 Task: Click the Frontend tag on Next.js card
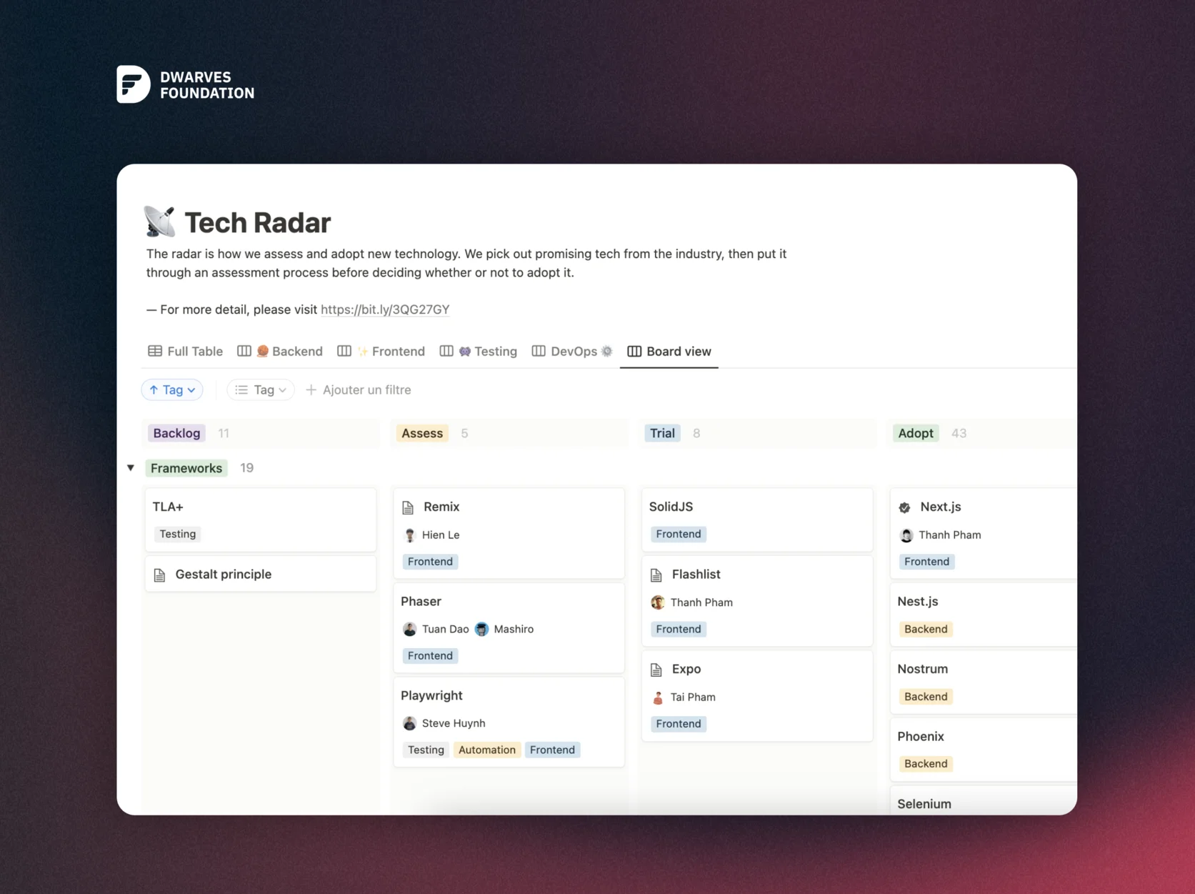(926, 562)
